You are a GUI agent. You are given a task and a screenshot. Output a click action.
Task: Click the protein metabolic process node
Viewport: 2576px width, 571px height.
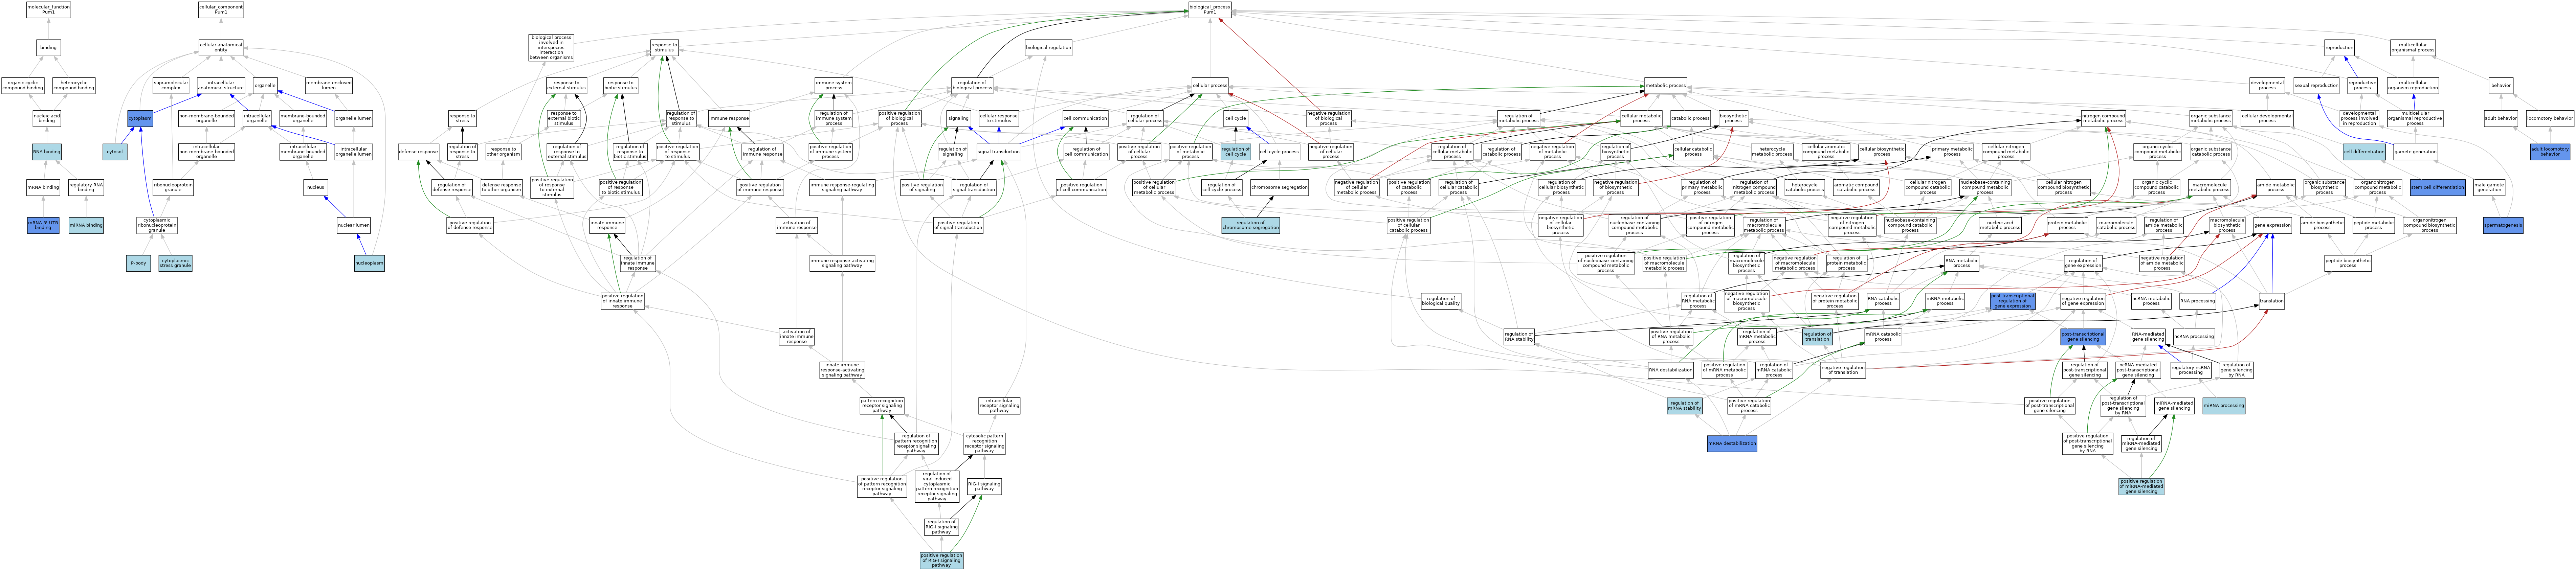click(2067, 226)
